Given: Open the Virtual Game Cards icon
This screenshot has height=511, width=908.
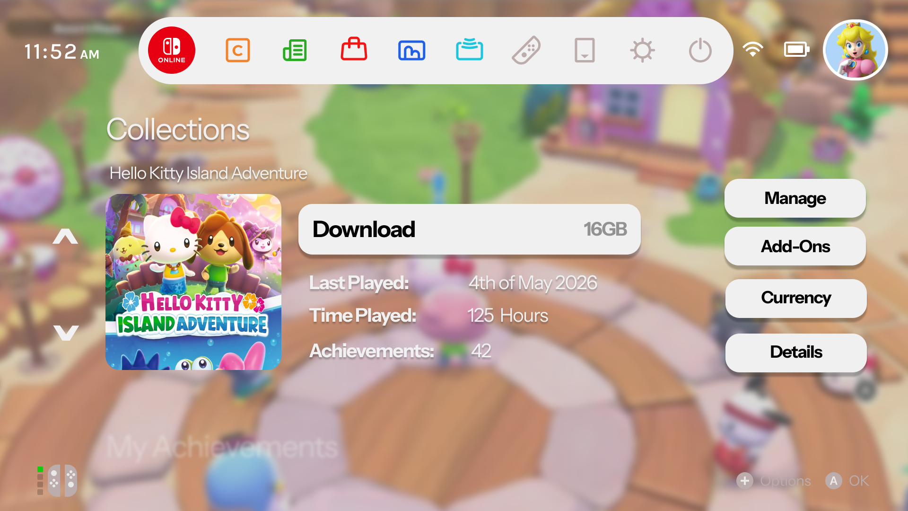Looking at the screenshot, I should (x=585, y=50).
